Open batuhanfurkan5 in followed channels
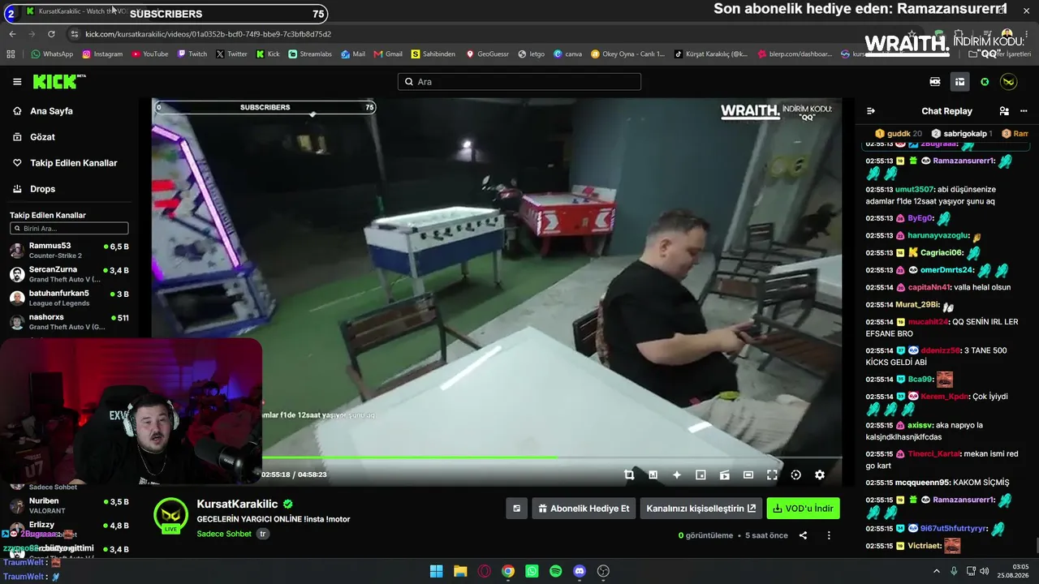 (x=69, y=298)
